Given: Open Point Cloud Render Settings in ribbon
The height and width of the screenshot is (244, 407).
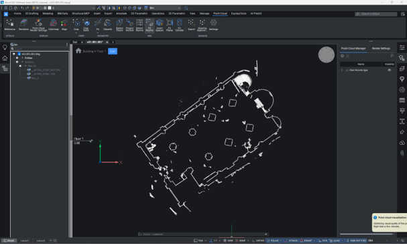Looking at the screenshot, I should [38, 25].
